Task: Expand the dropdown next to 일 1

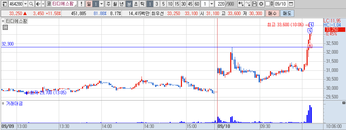Action: click(101, 4)
